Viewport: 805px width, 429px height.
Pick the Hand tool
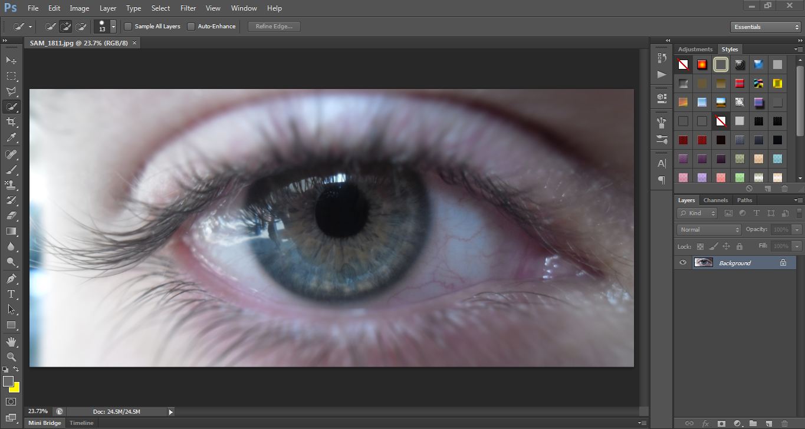[x=11, y=341]
